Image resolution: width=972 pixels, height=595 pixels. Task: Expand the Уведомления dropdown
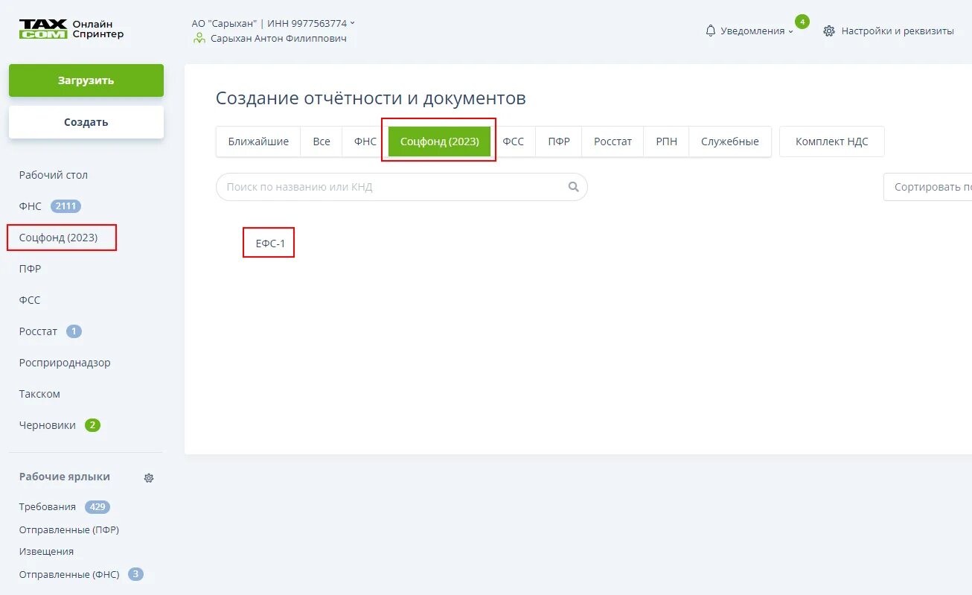point(757,31)
